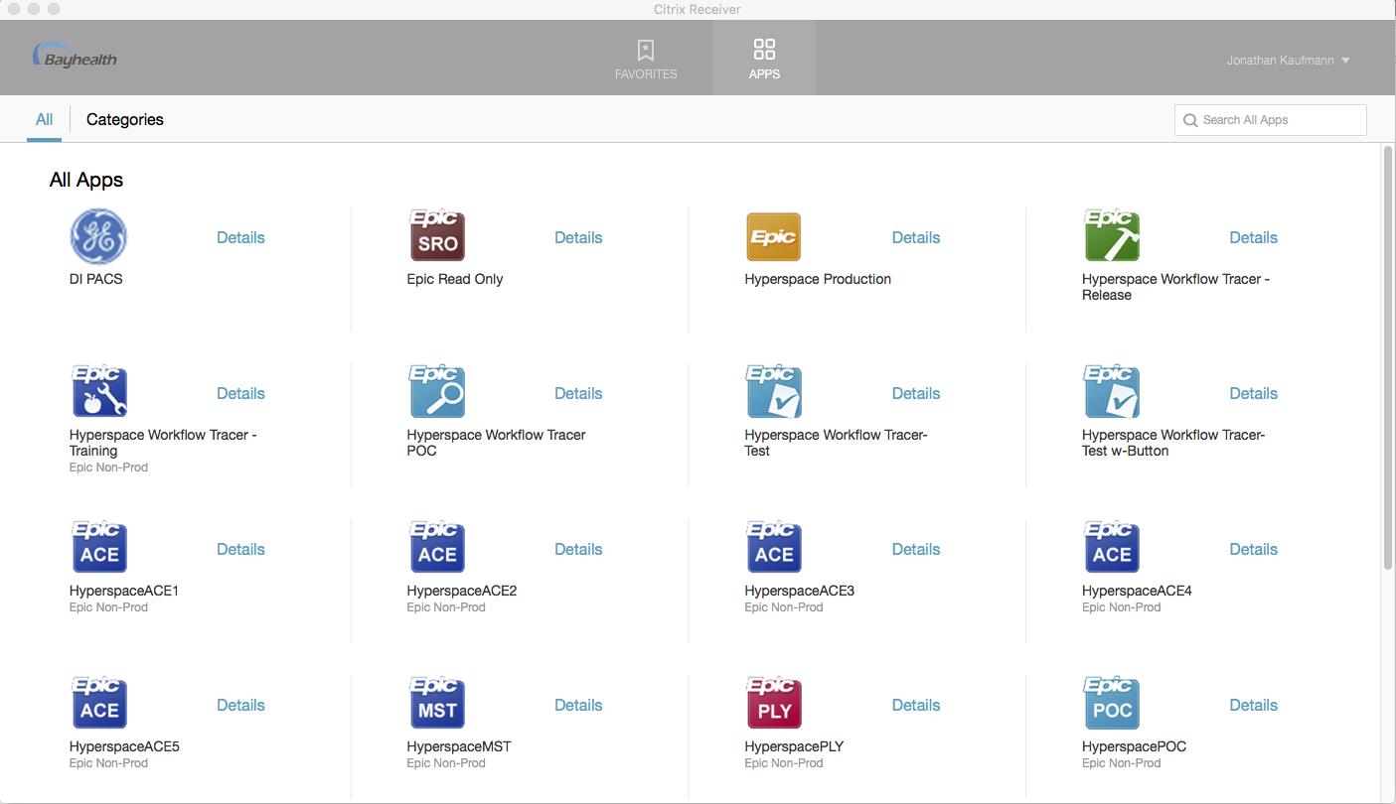Switch to the Categories tab
The image size is (1396, 804).
pos(125,119)
